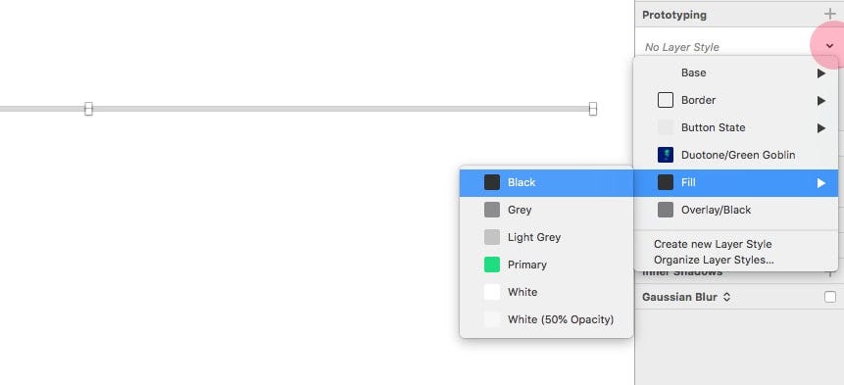Add a prototyping link with plus icon
This screenshot has height=385, width=844.
(830, 14)
